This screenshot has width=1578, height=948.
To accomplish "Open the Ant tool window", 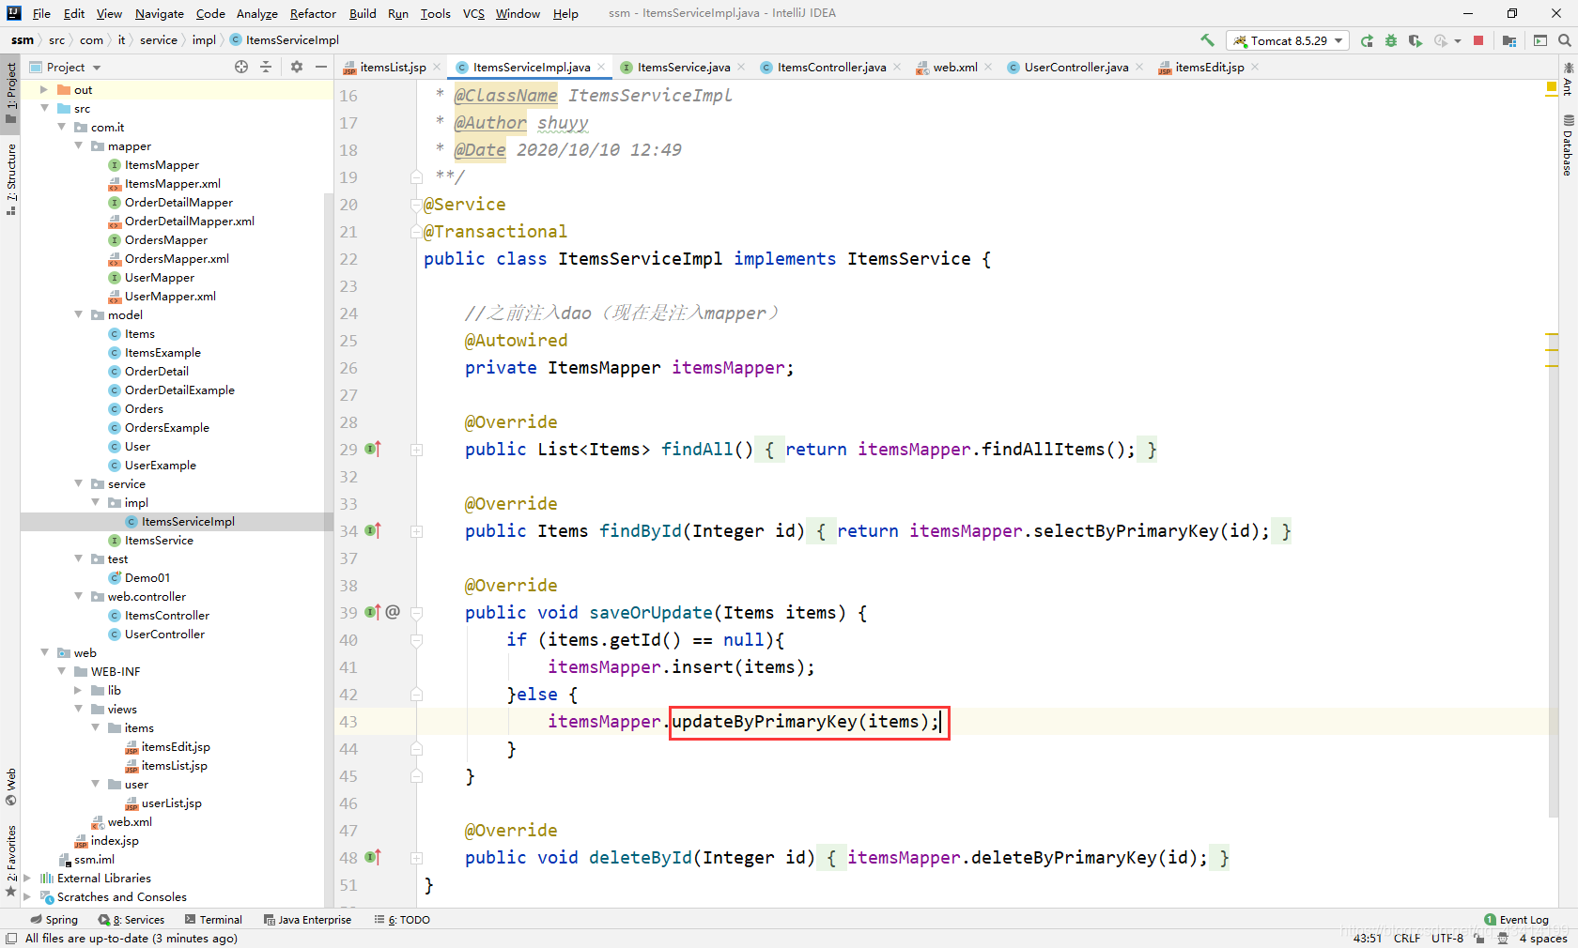I will pyautogui.click(x=1568, y=80).
